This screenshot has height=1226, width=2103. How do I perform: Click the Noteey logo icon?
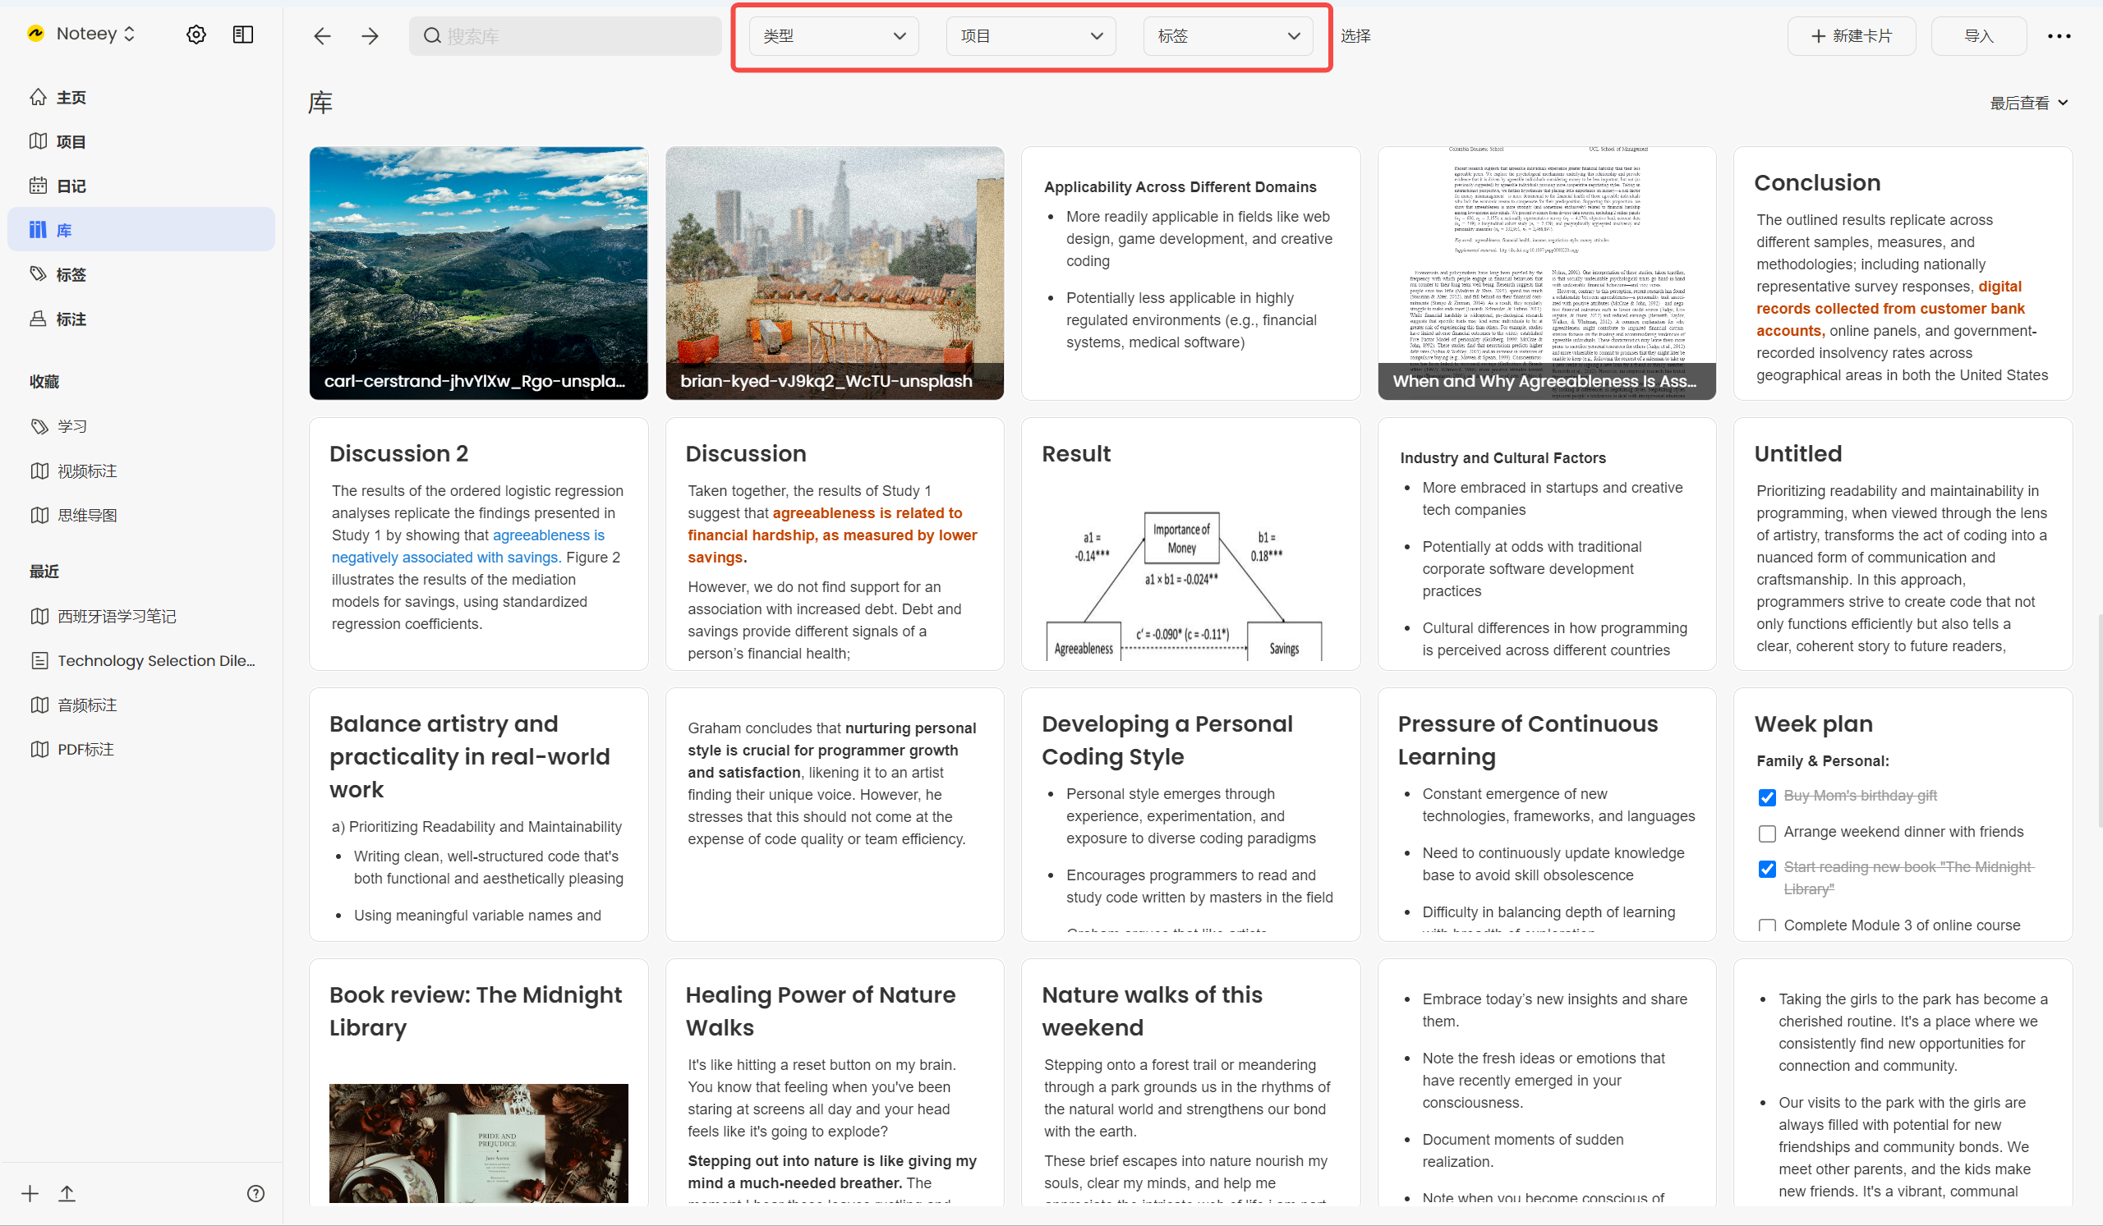(35, 34)
